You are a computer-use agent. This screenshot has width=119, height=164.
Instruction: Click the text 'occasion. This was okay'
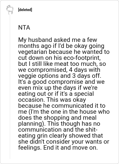tap(52, 100)
